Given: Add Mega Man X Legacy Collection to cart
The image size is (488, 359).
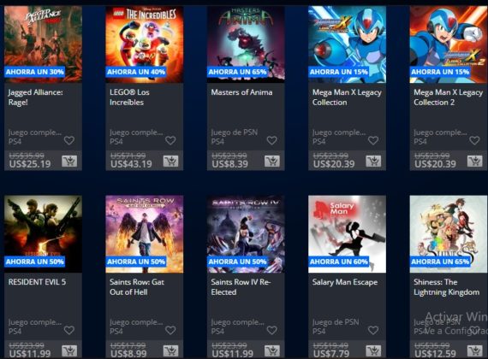Looking at the screenshot, I should click(x=373, y=161).
